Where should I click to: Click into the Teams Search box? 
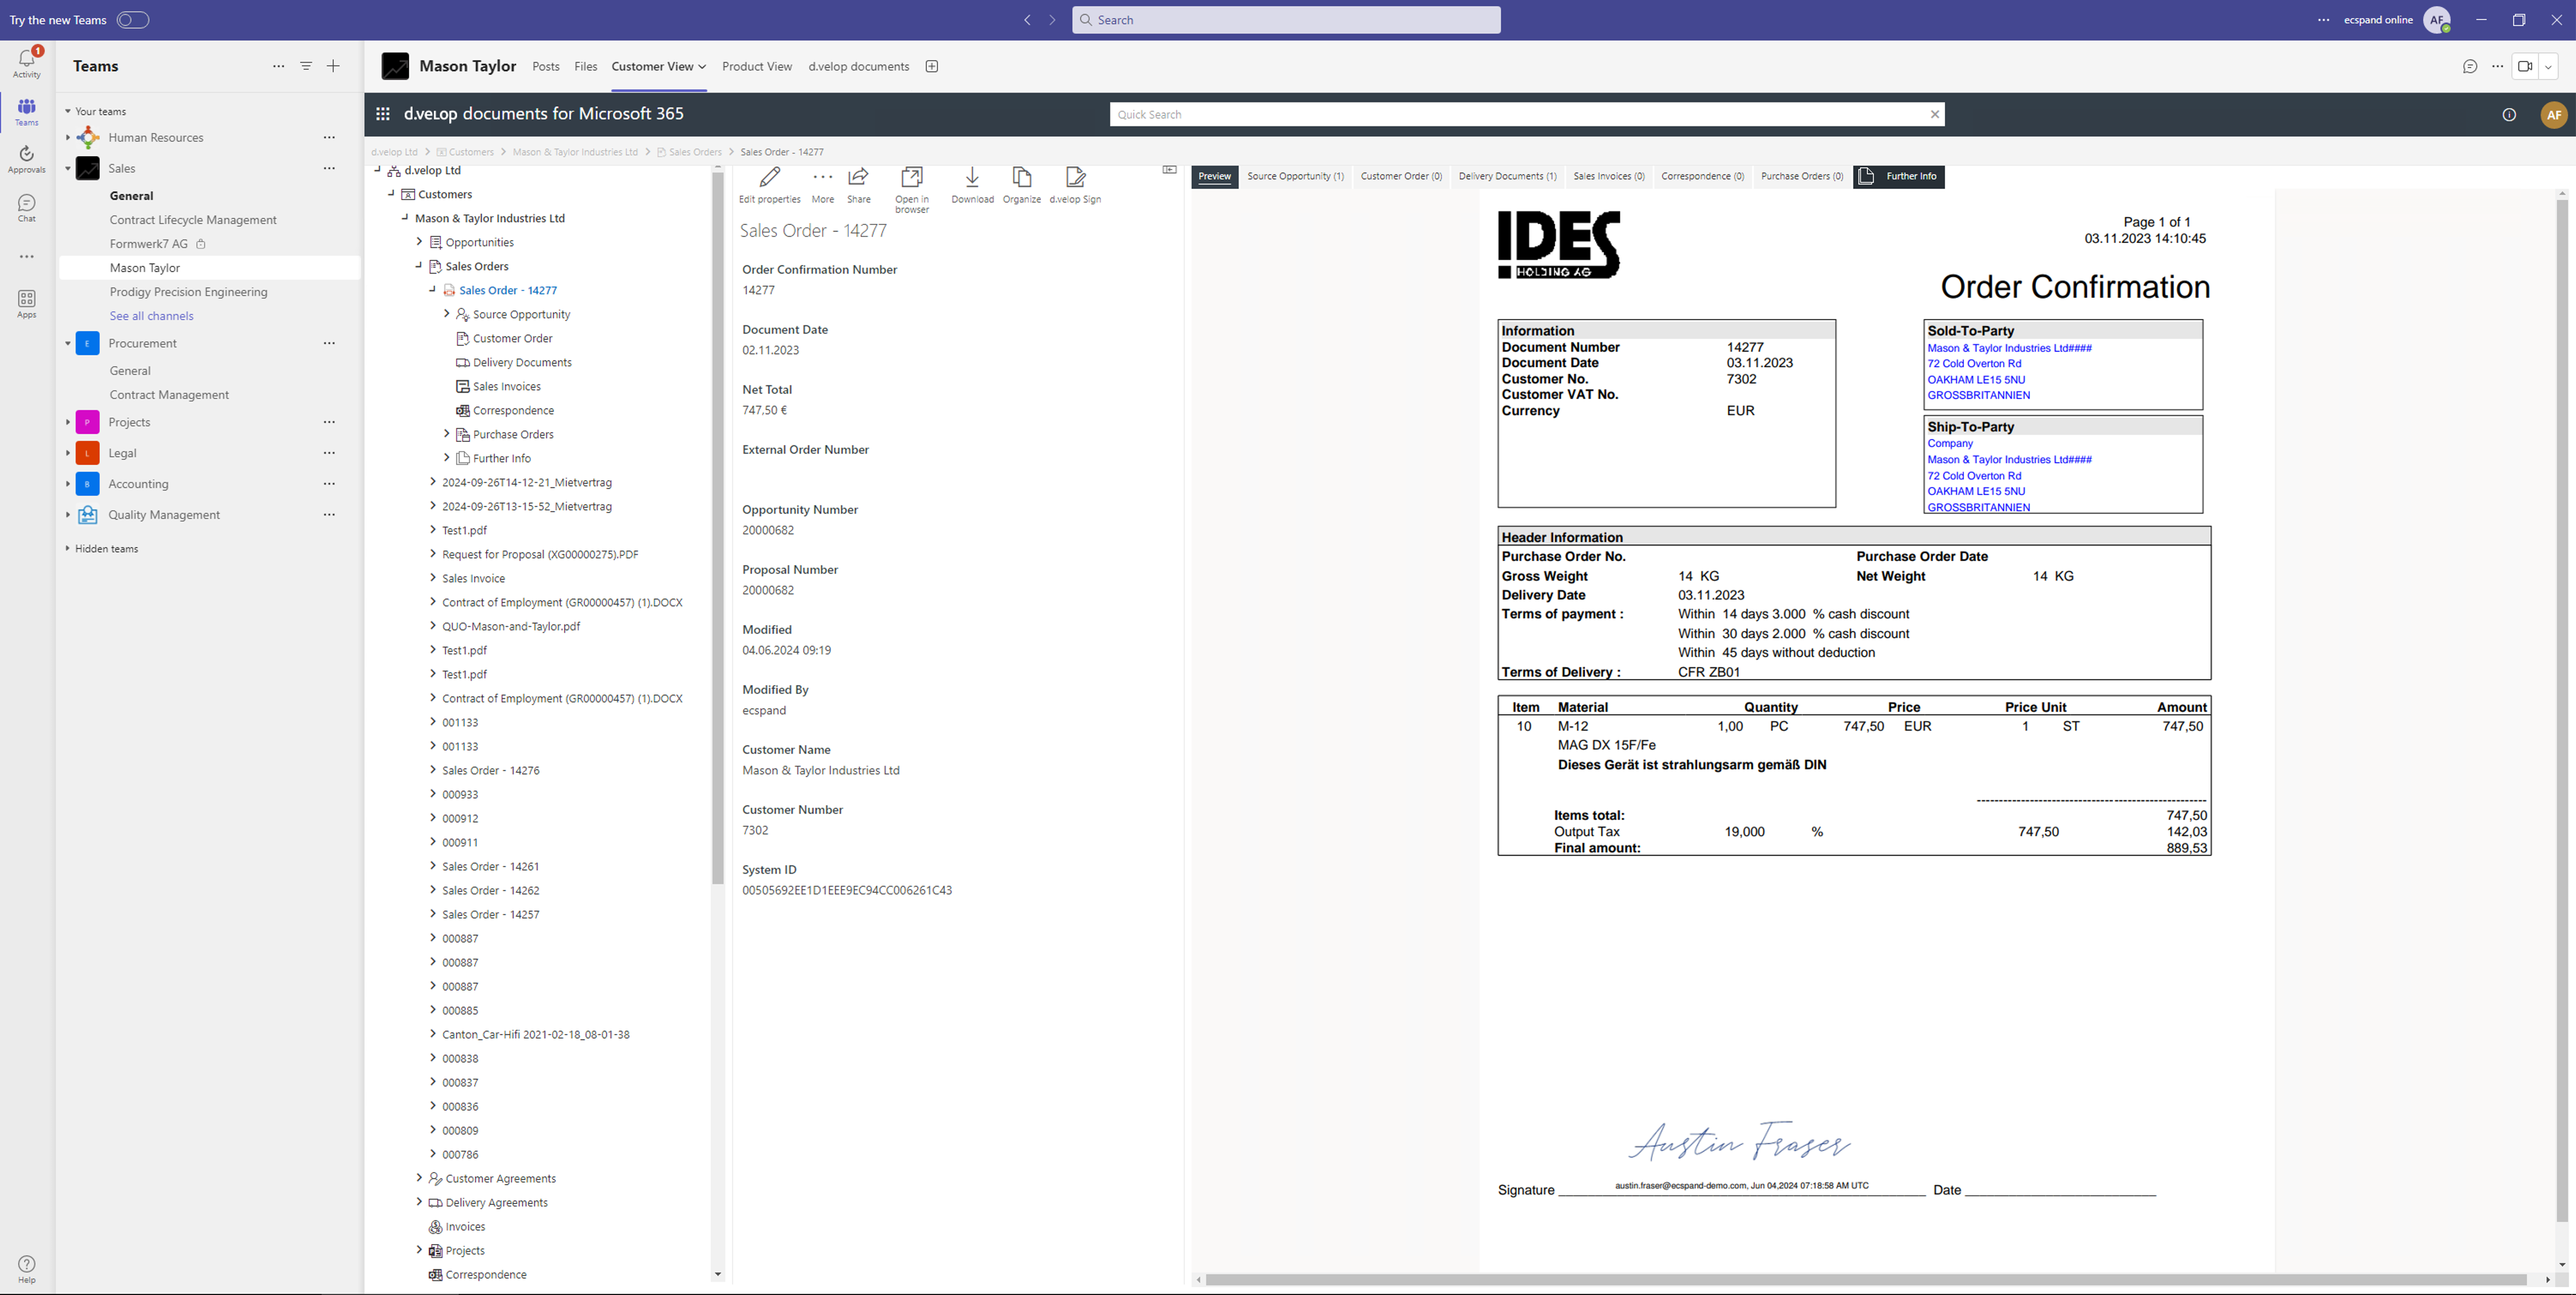coord(1286,20)
